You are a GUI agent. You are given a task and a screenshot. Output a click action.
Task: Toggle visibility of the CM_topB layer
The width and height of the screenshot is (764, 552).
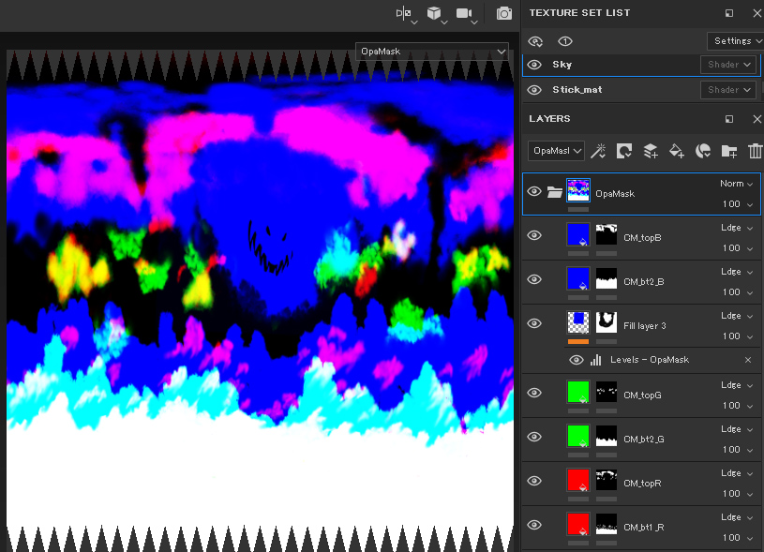(534, 235)
